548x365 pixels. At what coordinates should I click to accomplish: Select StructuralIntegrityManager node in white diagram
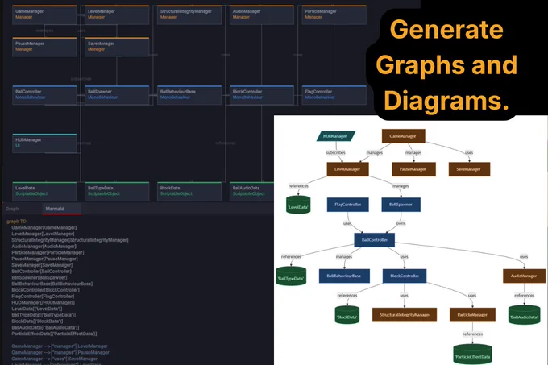[x=405, y=315]
